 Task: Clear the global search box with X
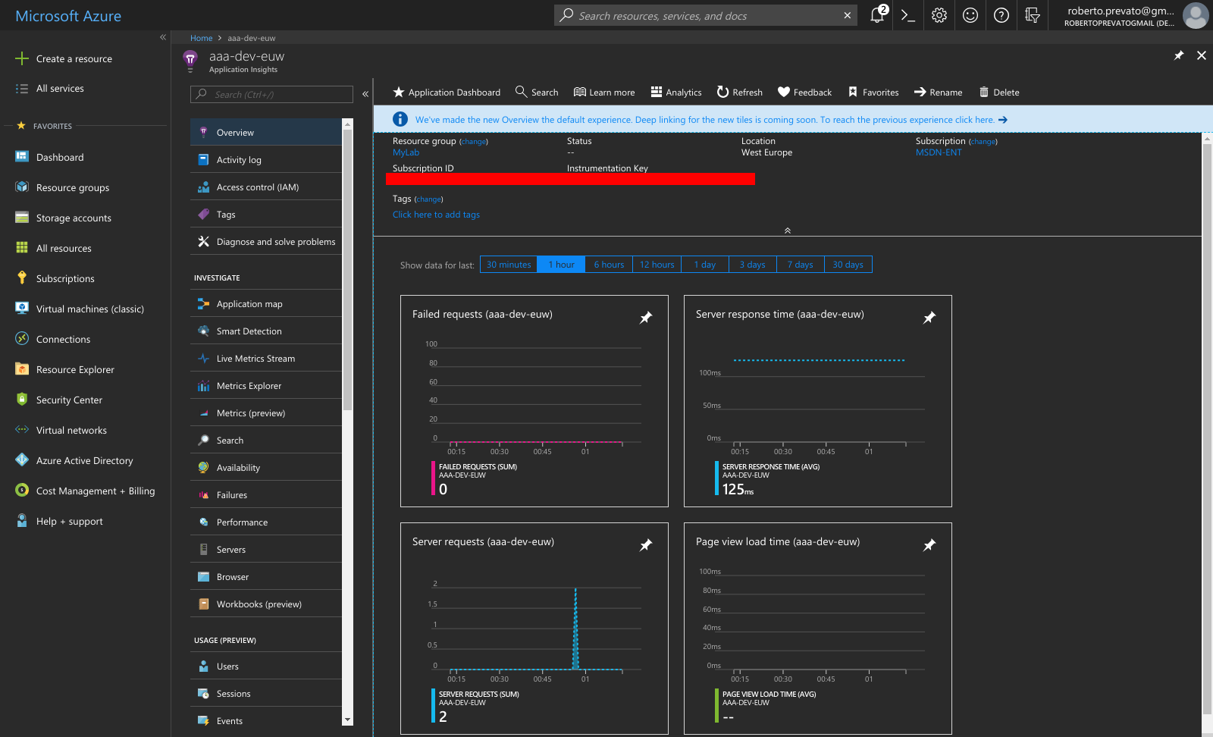(x=847, y=15)
